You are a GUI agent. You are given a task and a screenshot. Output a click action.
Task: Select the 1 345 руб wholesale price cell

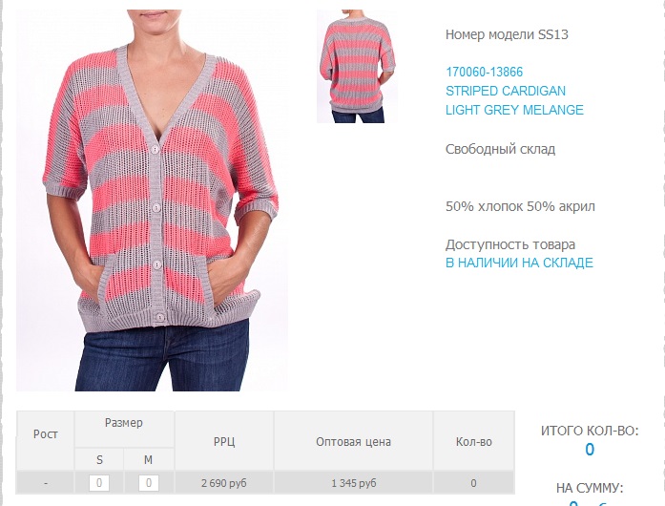(x=353, y=483)
